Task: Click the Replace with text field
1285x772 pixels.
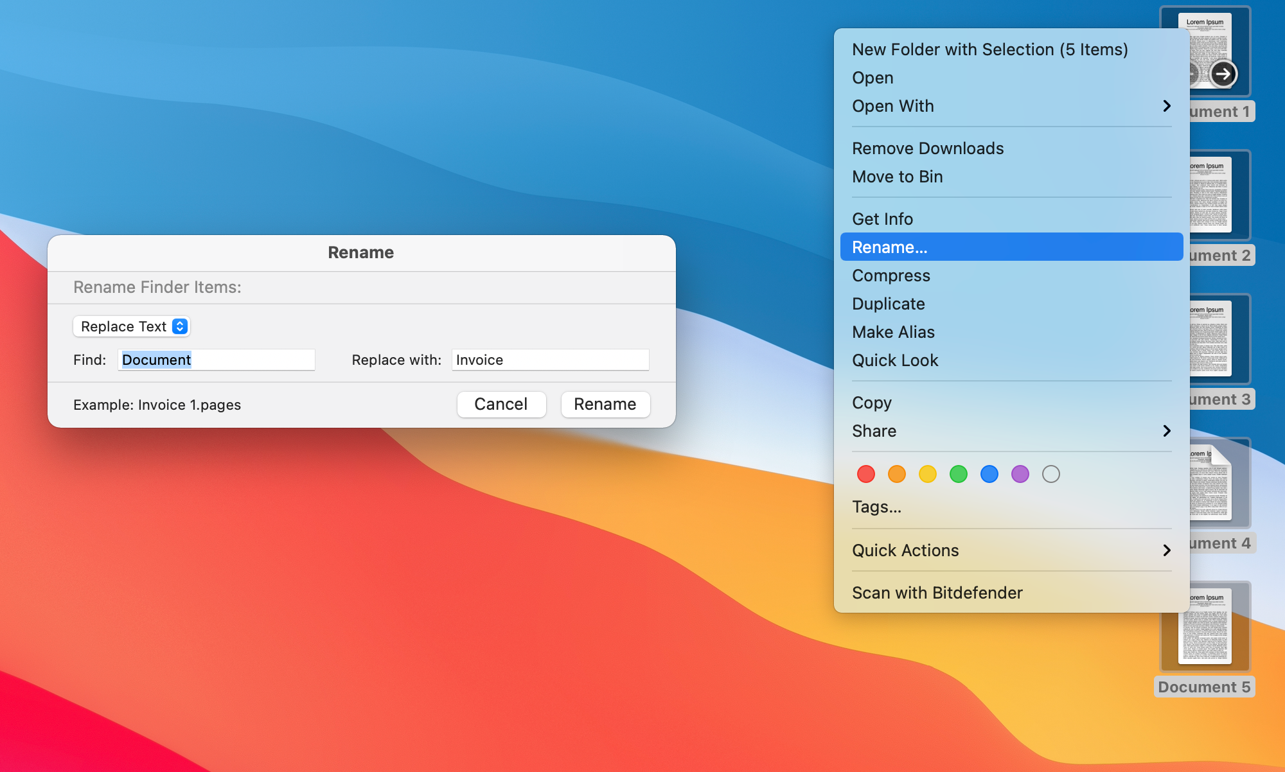Action: 551,360
